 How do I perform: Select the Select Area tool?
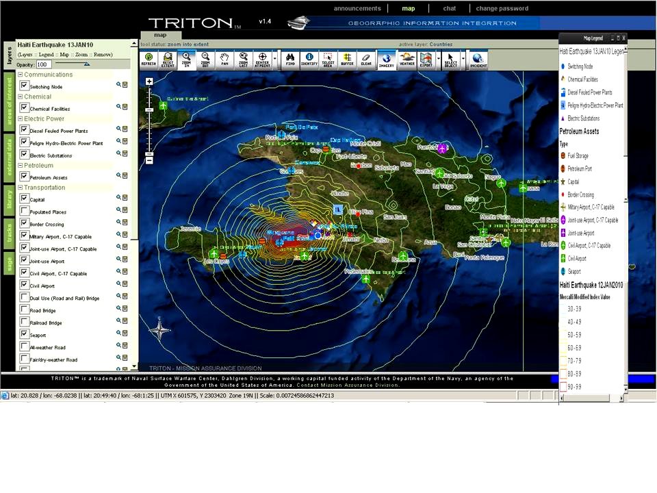[x=328, y=60]
